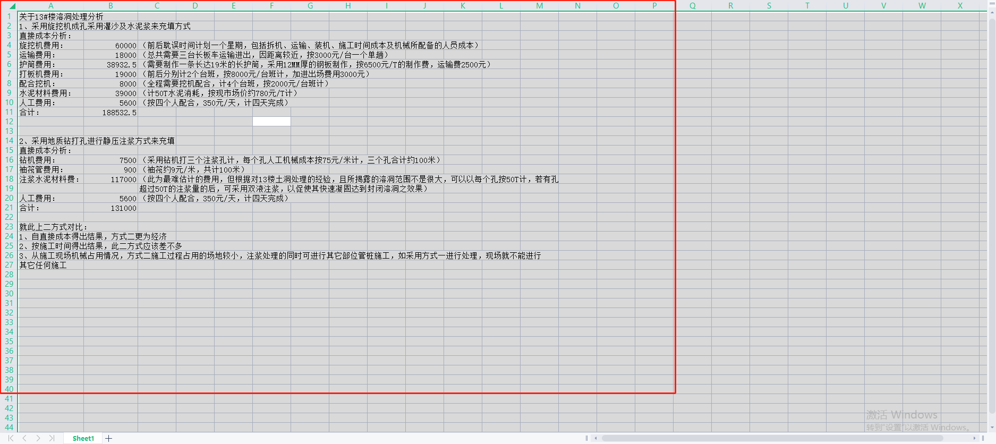This screenshot has height=444, width=996.
Task: Go to the previous sheet arrow
Action: click(24, 438)
